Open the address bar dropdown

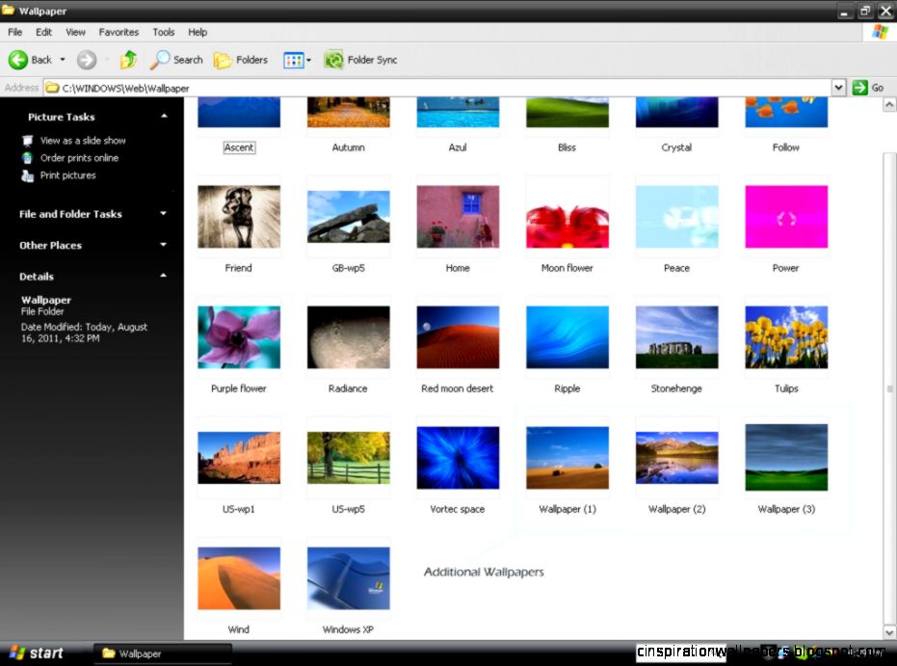pyautogui.click(x=839, y=87)
